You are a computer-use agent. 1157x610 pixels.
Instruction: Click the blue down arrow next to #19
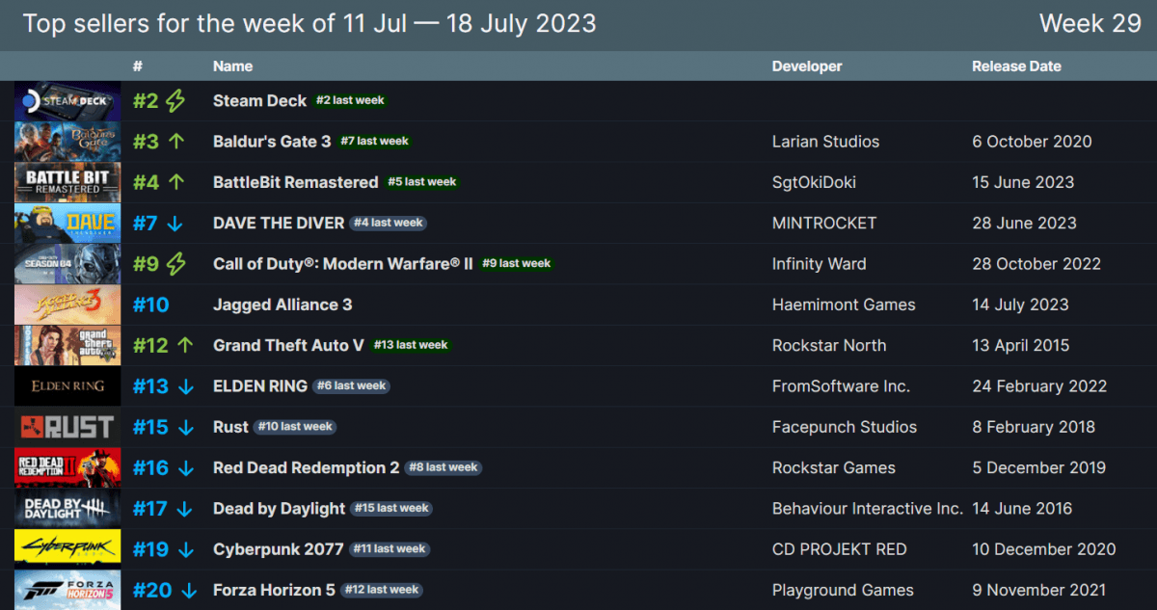[x=186, y=549]
